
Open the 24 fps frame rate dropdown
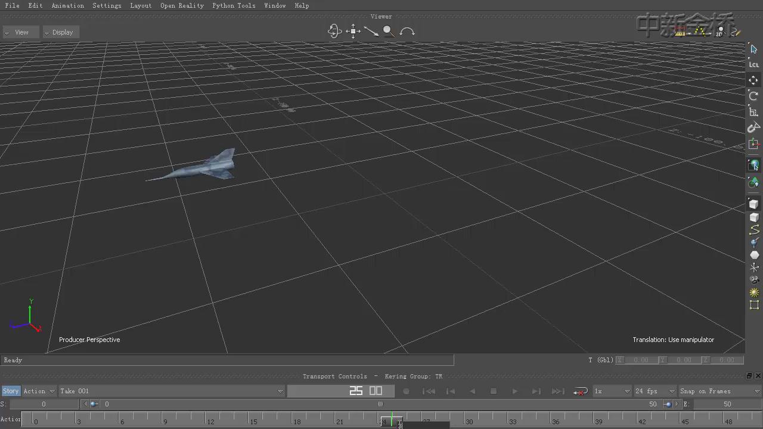pos(655,391)
